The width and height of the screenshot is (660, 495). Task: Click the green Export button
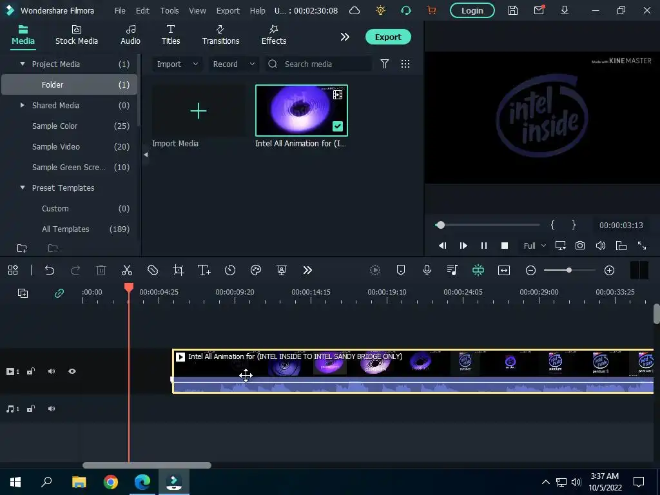point(388,37)
